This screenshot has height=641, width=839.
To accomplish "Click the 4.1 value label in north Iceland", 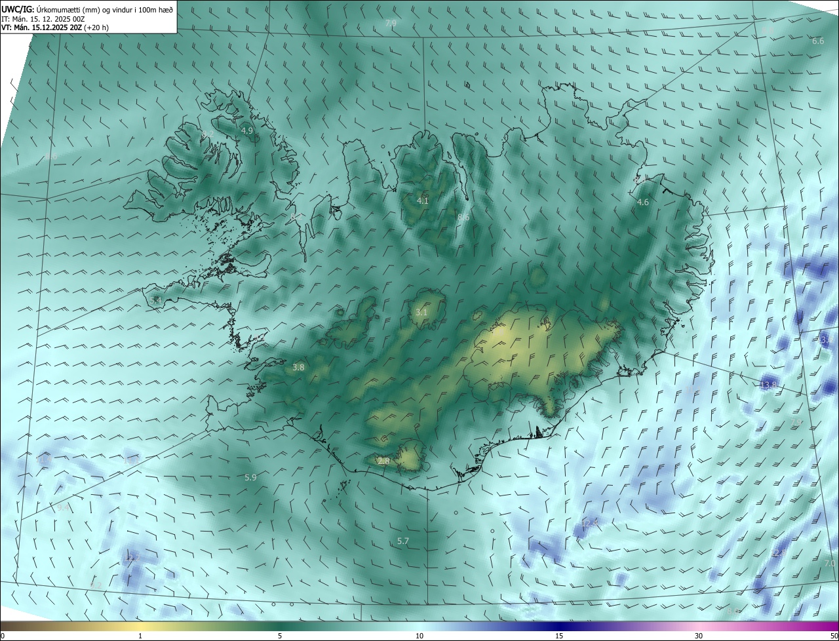I will click(423, 201).
